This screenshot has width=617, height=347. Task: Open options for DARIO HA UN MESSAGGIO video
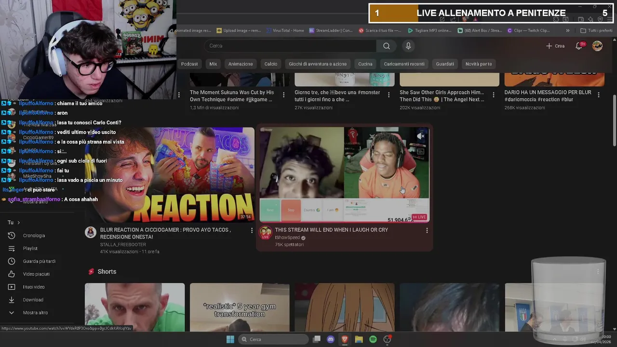(x=599, y=95)
